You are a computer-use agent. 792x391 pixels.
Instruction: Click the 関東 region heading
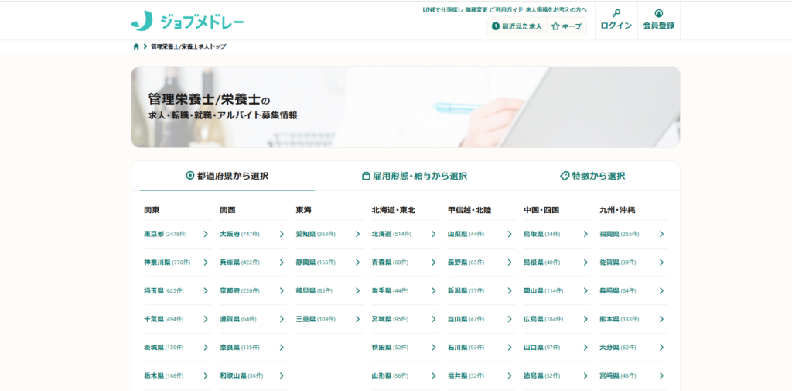(x=152, y=209)
